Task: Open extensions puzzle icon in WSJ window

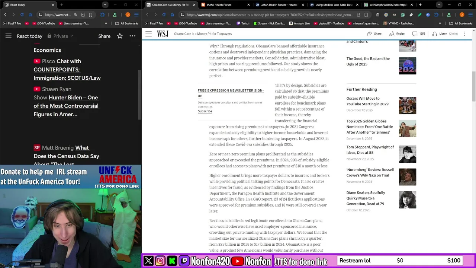Action: click(436, 15)
